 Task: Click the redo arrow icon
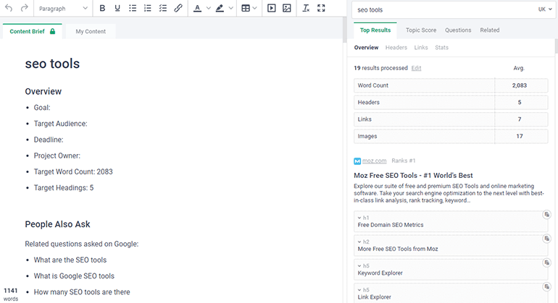tap(24, 9)
